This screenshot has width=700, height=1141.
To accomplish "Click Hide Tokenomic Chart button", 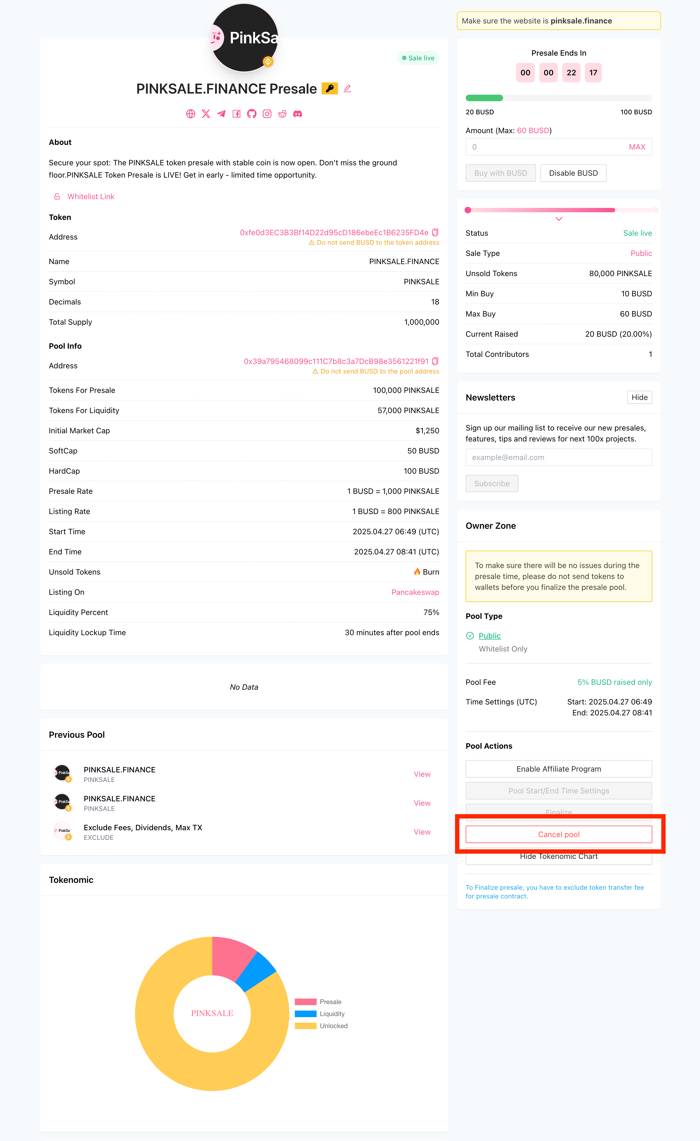I will [x=559, y=856].
